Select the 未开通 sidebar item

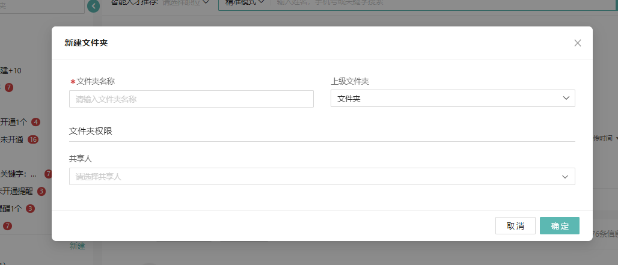(12, 139)
